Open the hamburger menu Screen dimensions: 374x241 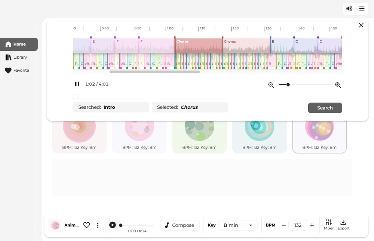tap(362, 9)
